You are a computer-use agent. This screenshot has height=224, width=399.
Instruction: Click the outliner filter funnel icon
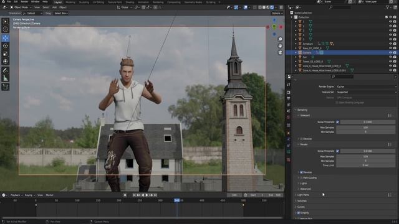tap(388, 7)
